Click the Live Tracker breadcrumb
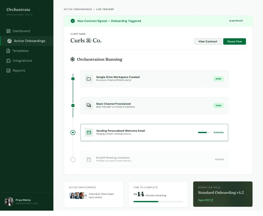 (105, 9)
